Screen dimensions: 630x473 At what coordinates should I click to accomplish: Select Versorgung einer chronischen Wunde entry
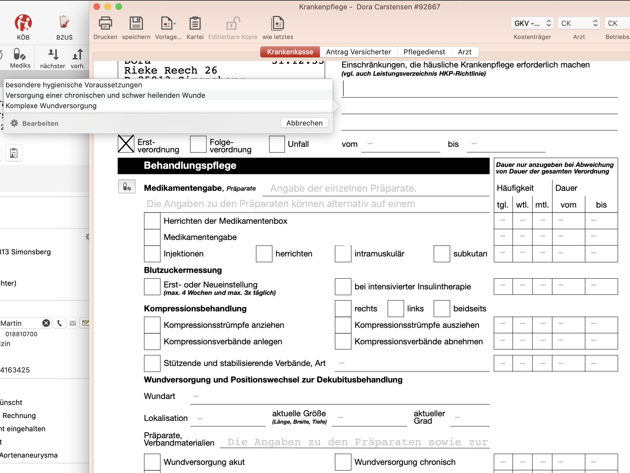coord(168,95)
